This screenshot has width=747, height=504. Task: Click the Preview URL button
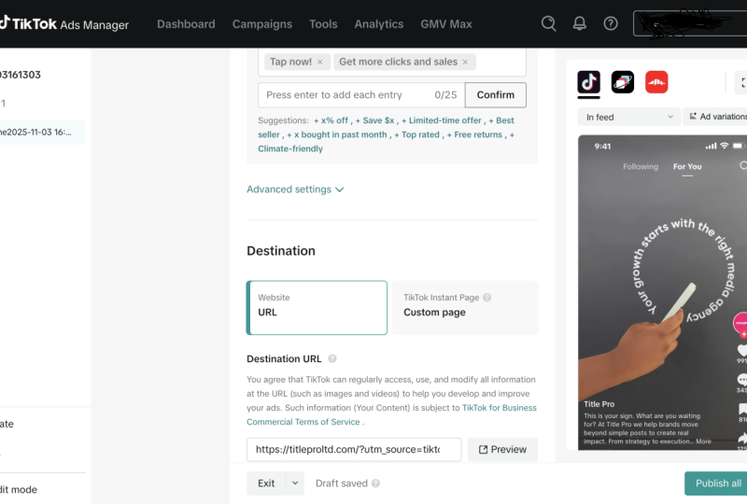pyautogui.click(x=502, y=449)
